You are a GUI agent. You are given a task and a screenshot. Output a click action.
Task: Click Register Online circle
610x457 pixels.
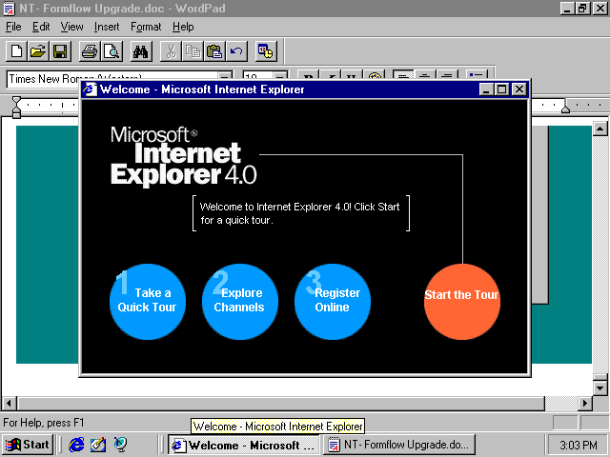(332, 301)
